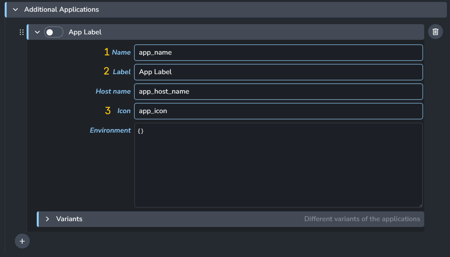This screenshot has height=257, width=450.
Task: Focus the Label field containing App Label
Action: (x=278, y=72)
